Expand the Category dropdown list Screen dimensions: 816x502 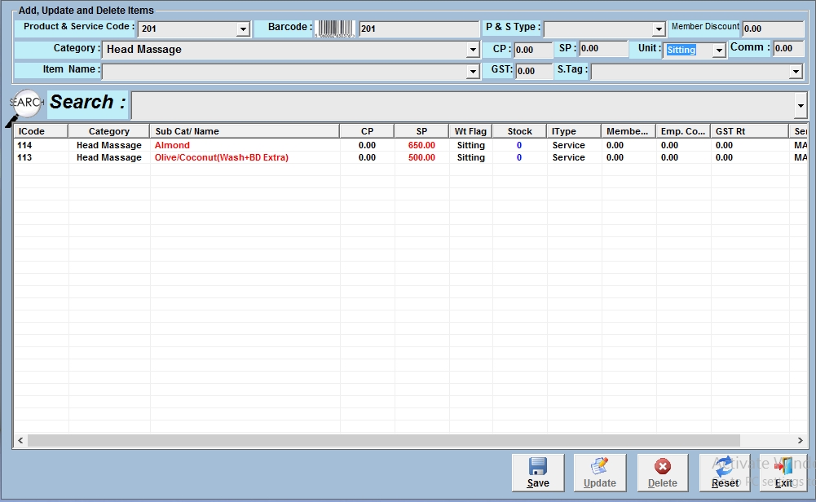(473, 51)
